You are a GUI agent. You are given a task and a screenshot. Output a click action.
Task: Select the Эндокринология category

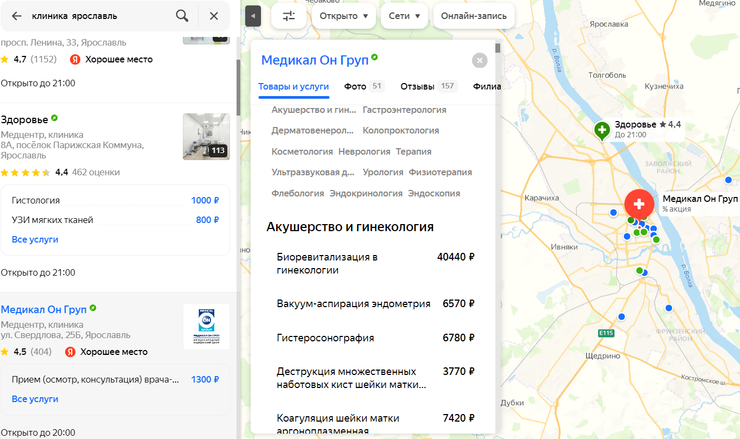coord(366,194)
